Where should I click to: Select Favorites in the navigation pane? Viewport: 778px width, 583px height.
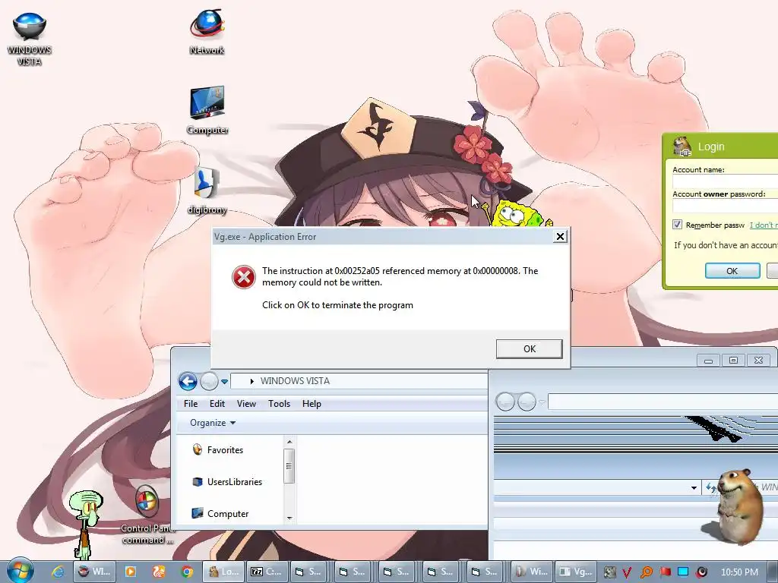218,449
